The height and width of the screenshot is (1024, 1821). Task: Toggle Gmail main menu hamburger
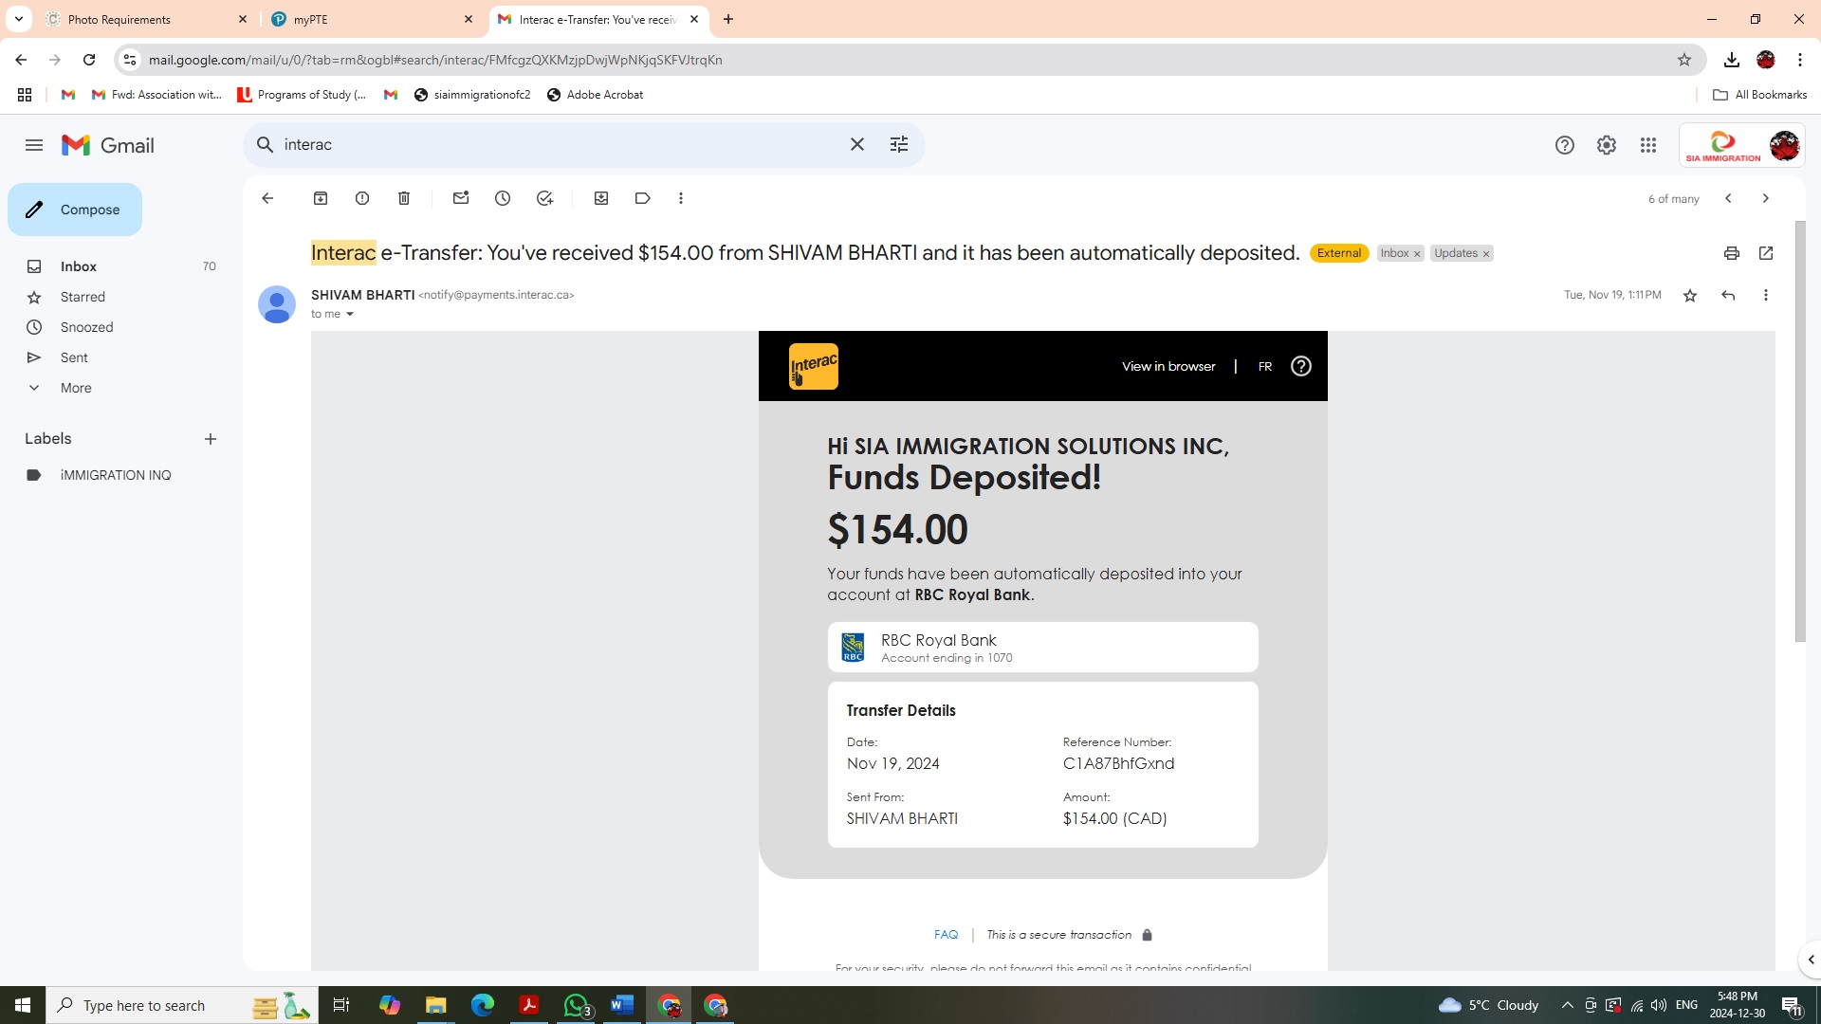click(x=34, y=145)
